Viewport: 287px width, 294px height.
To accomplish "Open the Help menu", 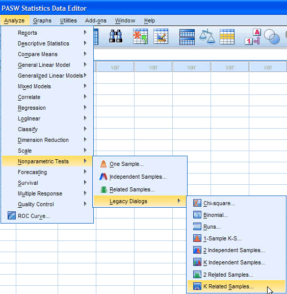I will (149, 20).
